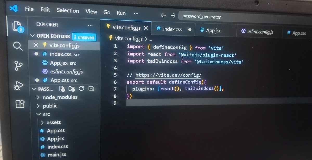Expand the public folder
Image resolution: width=312 pixels, height=160 pixels.
pos(50,106)
